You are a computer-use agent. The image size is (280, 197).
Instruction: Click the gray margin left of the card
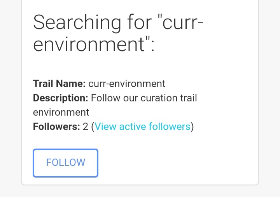(x=10, y=97)
